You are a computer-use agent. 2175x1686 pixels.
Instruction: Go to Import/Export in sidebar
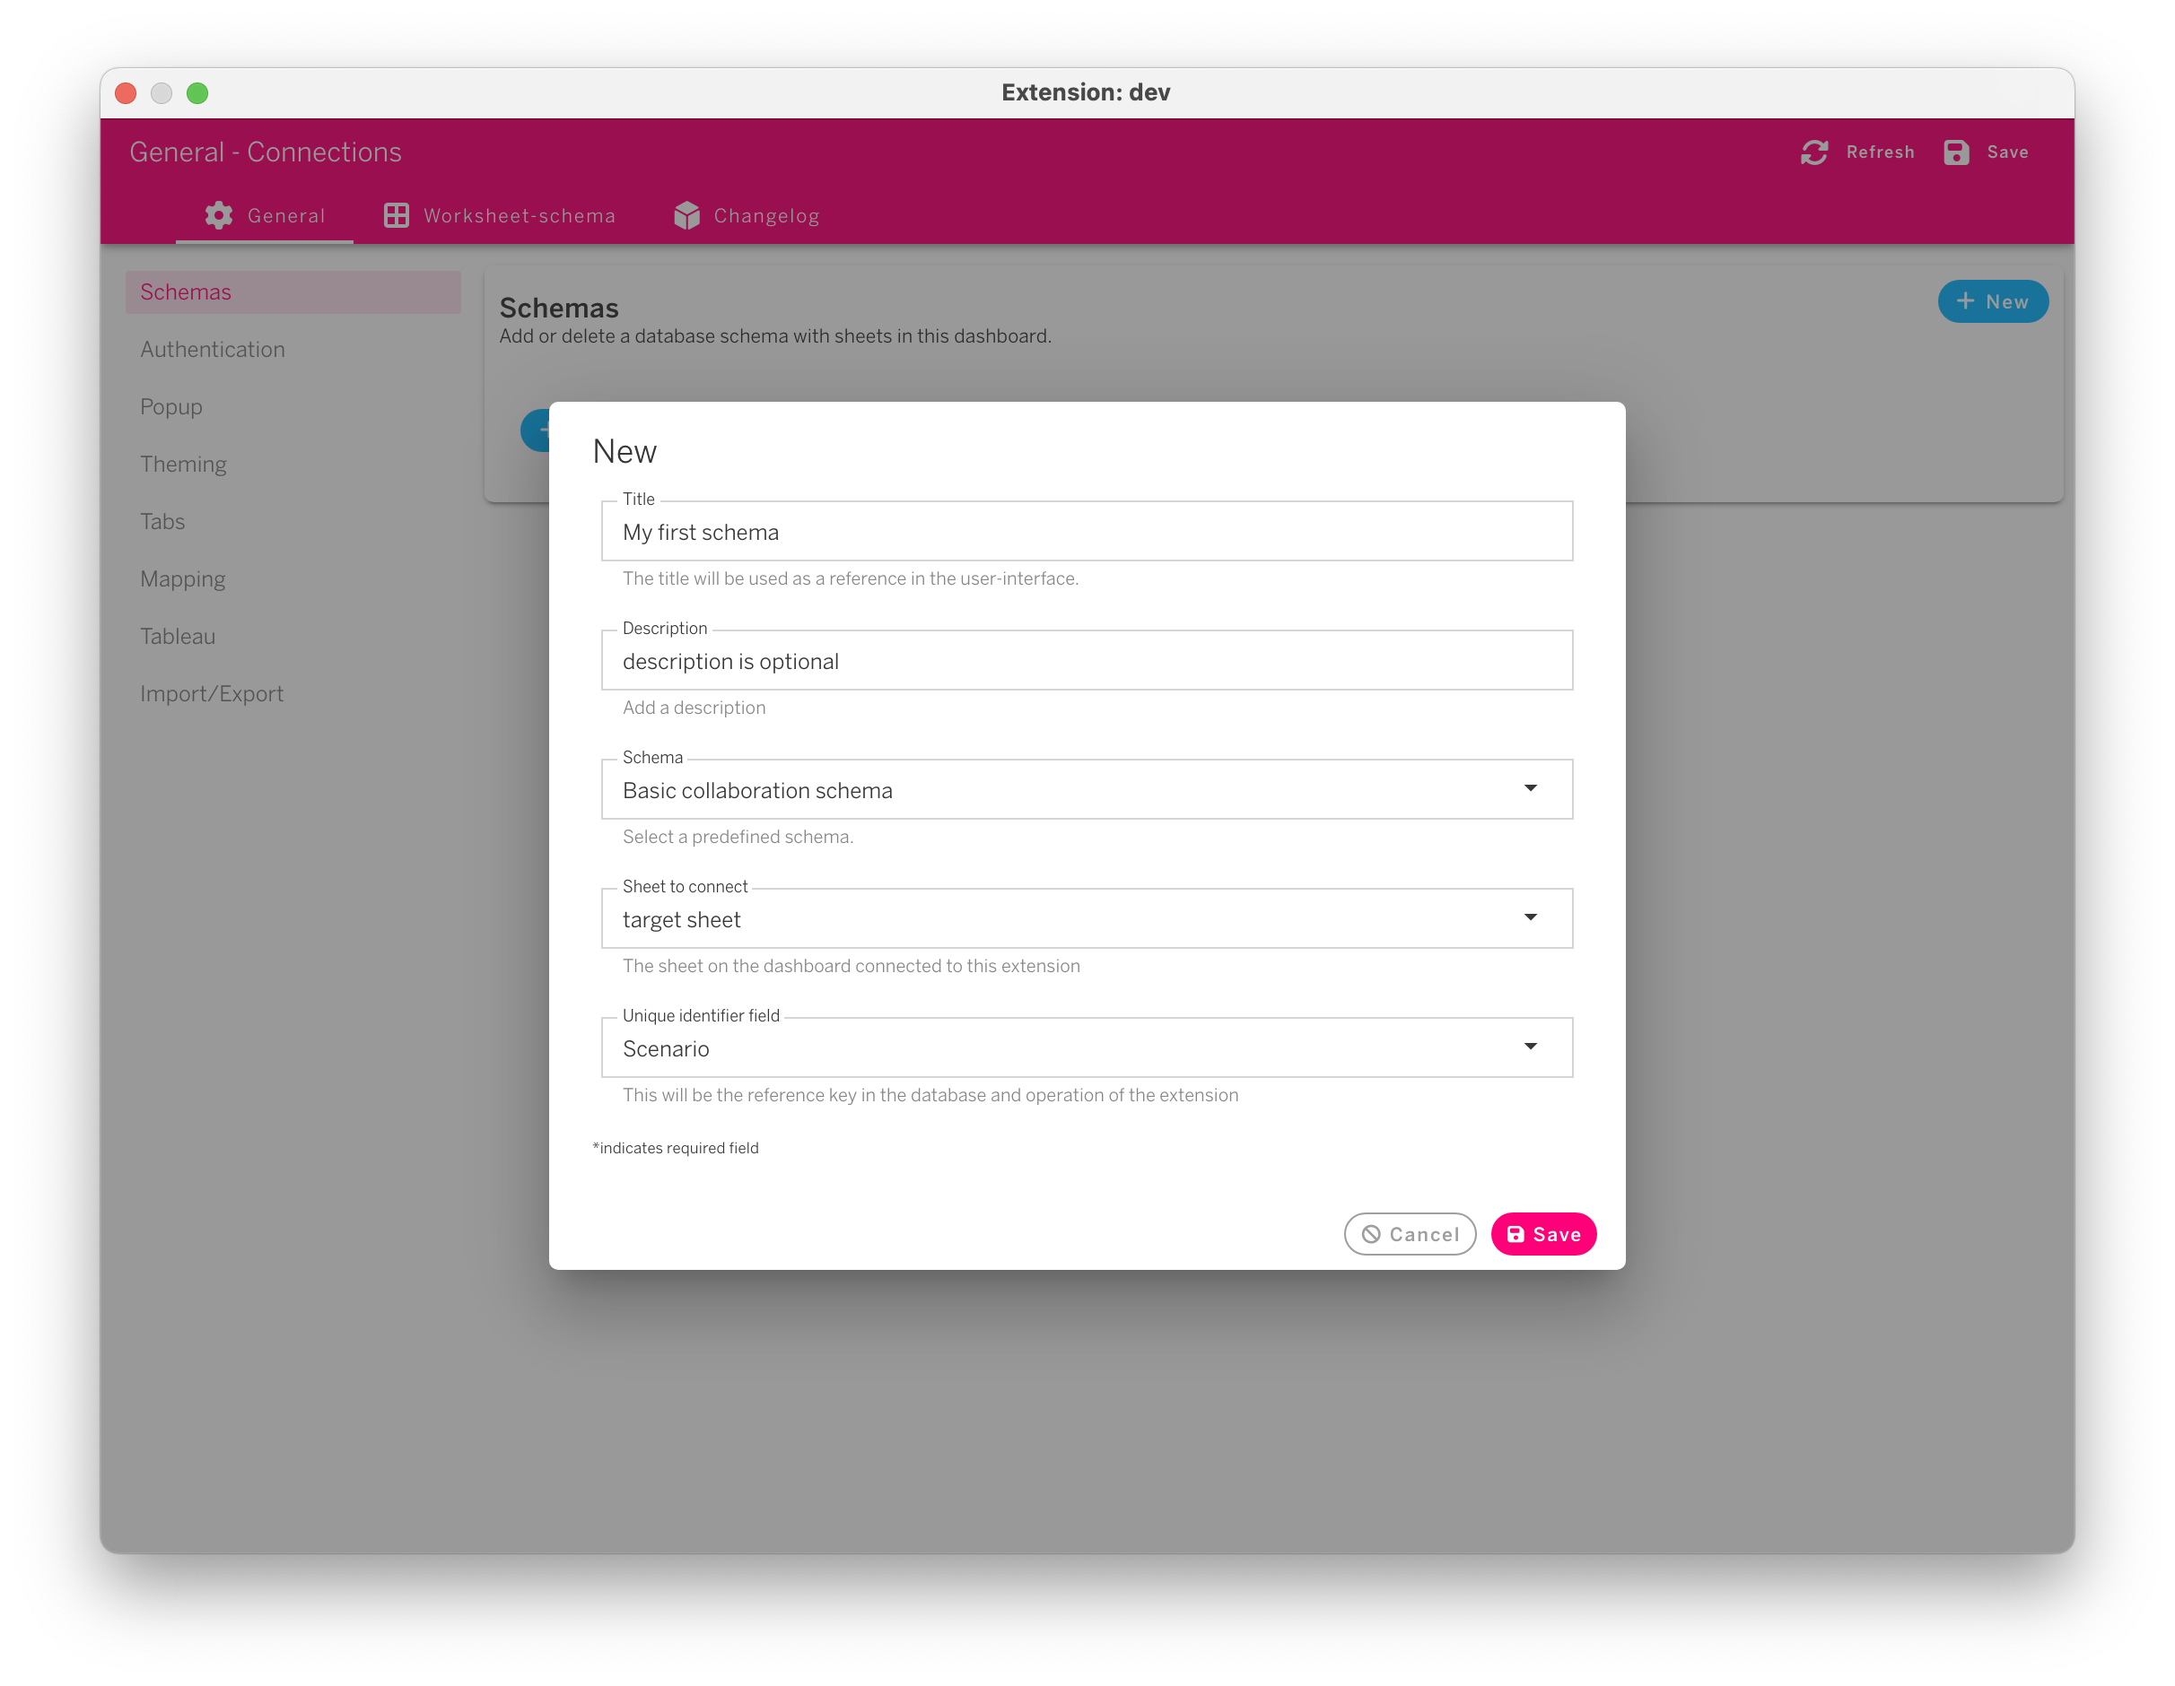click(211, 694)
